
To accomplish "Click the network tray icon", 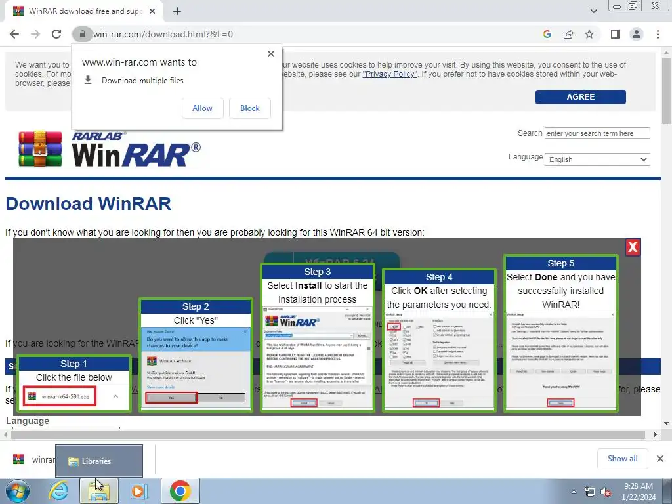I will (590, 492).
